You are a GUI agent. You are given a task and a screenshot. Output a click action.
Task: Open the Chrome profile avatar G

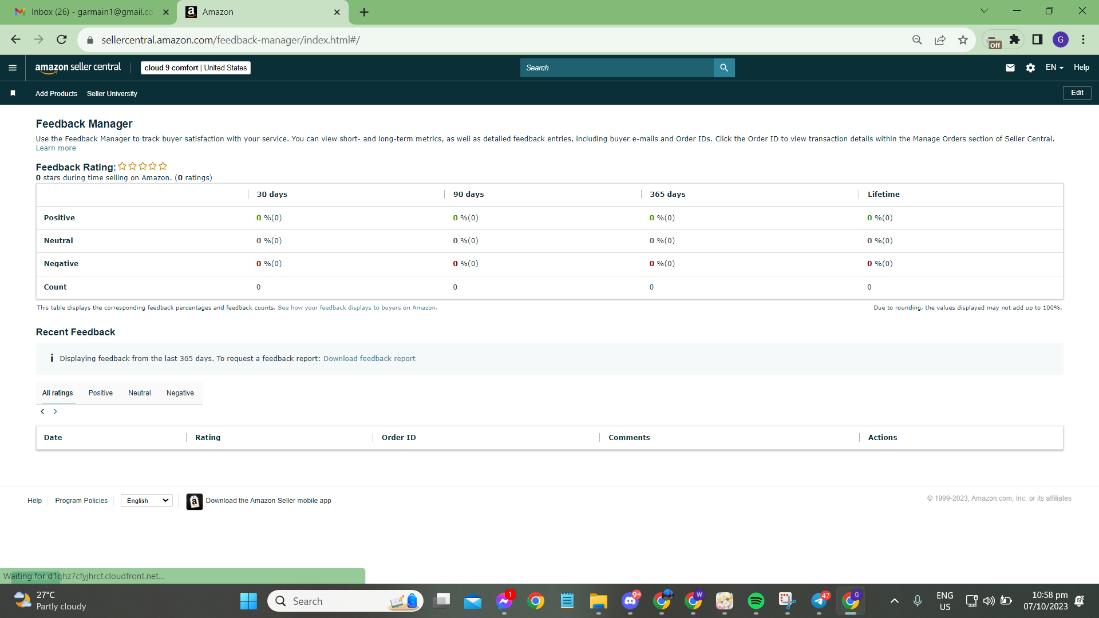[x=1061, y=39]
